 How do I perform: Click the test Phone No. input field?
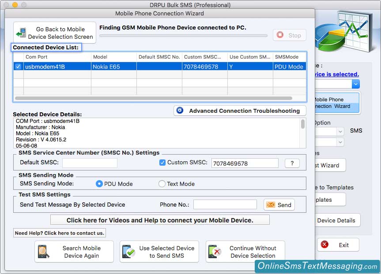coord(225,204)
